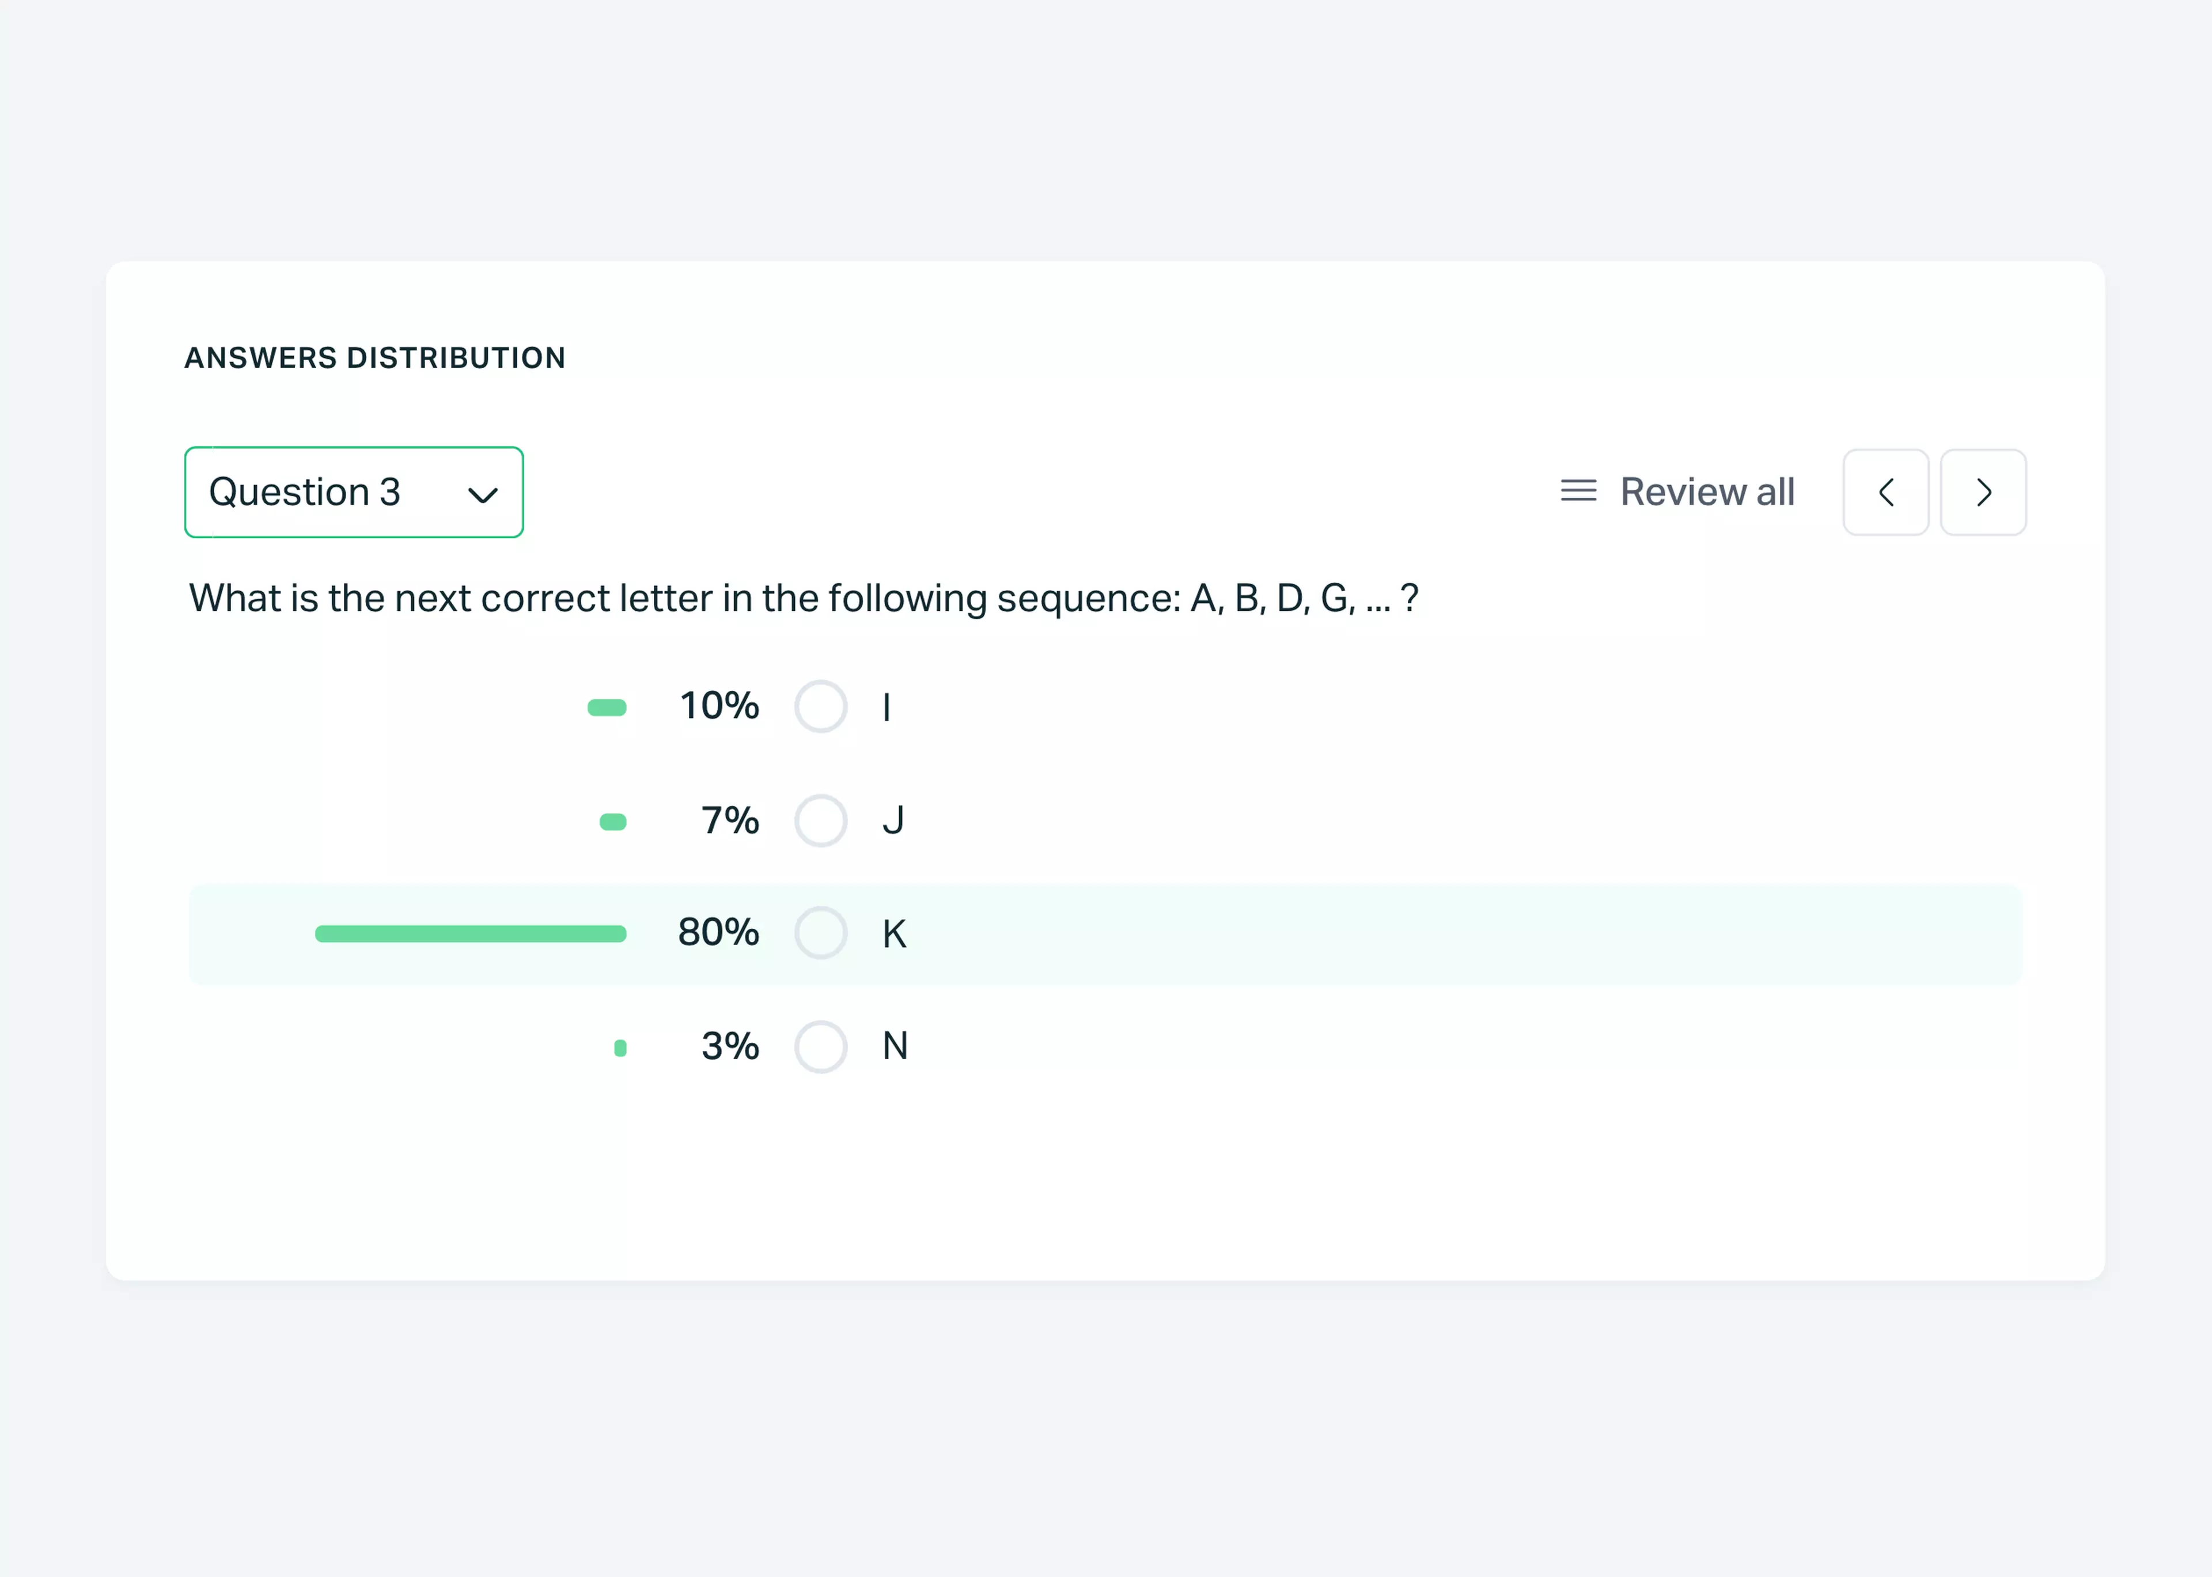Select the radio button for answer N
This screenshot has height=1577, width=2212.
[820, 1047]
